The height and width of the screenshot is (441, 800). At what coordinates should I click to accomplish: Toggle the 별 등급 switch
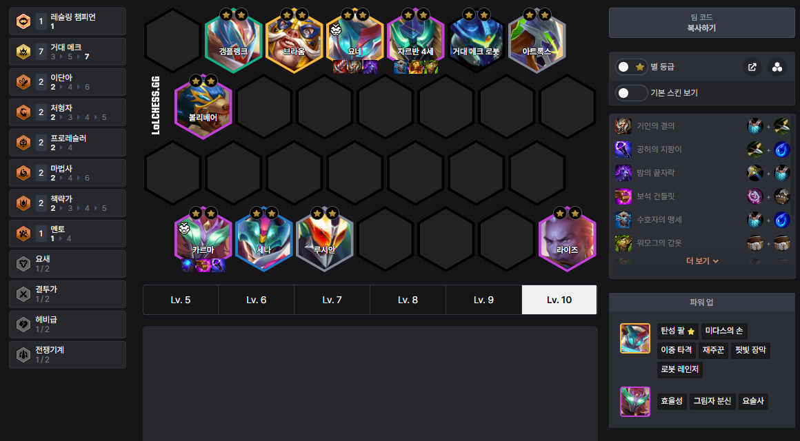[631, 67]
